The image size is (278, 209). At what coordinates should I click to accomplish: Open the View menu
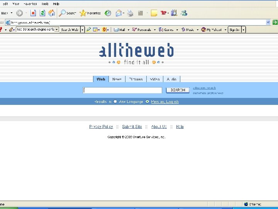coord(16,4)
